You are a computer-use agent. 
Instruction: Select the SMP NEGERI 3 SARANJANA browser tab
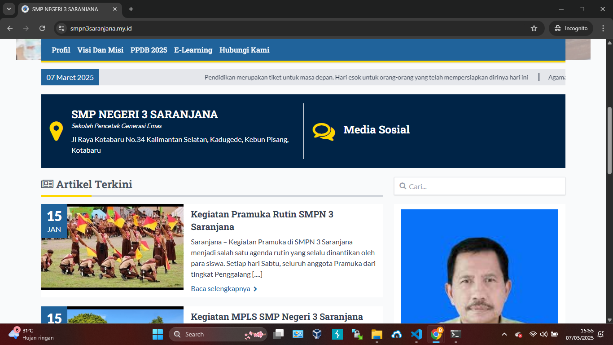click(70, 9)
